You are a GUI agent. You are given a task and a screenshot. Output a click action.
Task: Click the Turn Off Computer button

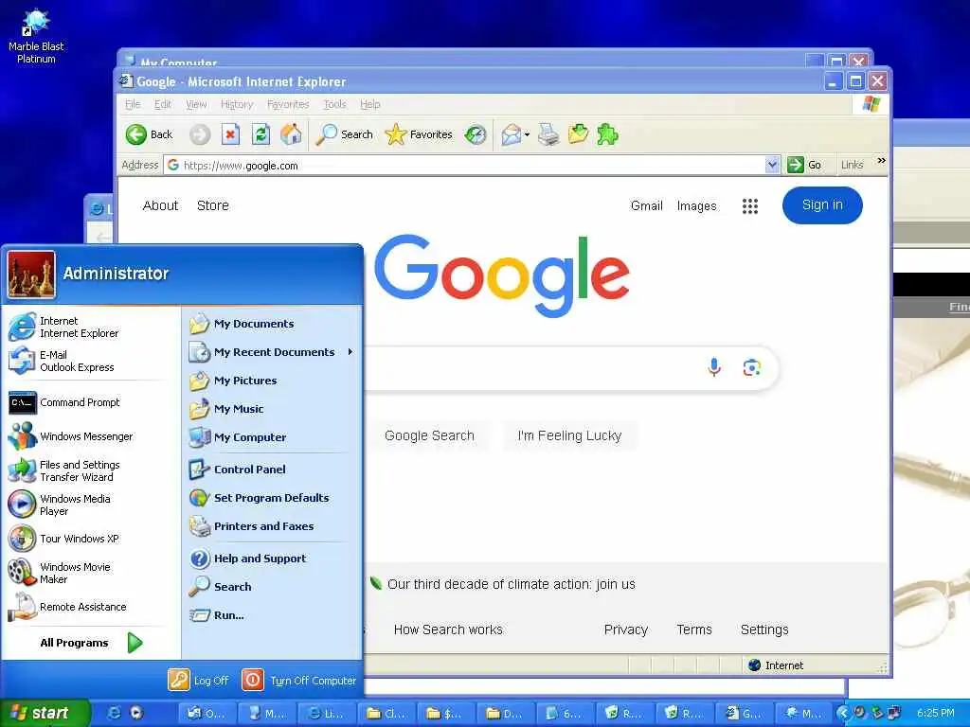click(x=298, y=680)
